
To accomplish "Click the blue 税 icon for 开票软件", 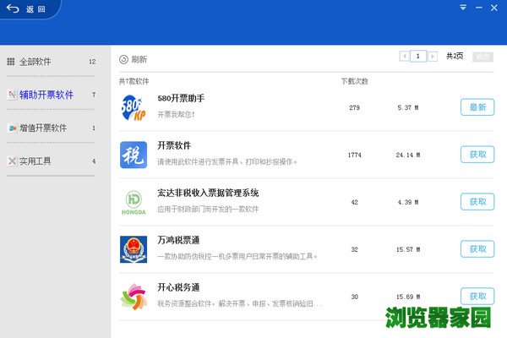I will (134, 155).
